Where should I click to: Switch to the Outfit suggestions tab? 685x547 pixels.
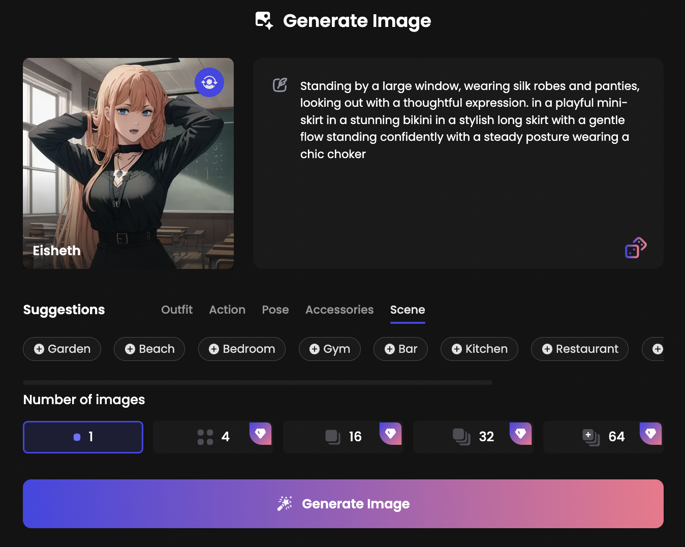pos(176,310)
